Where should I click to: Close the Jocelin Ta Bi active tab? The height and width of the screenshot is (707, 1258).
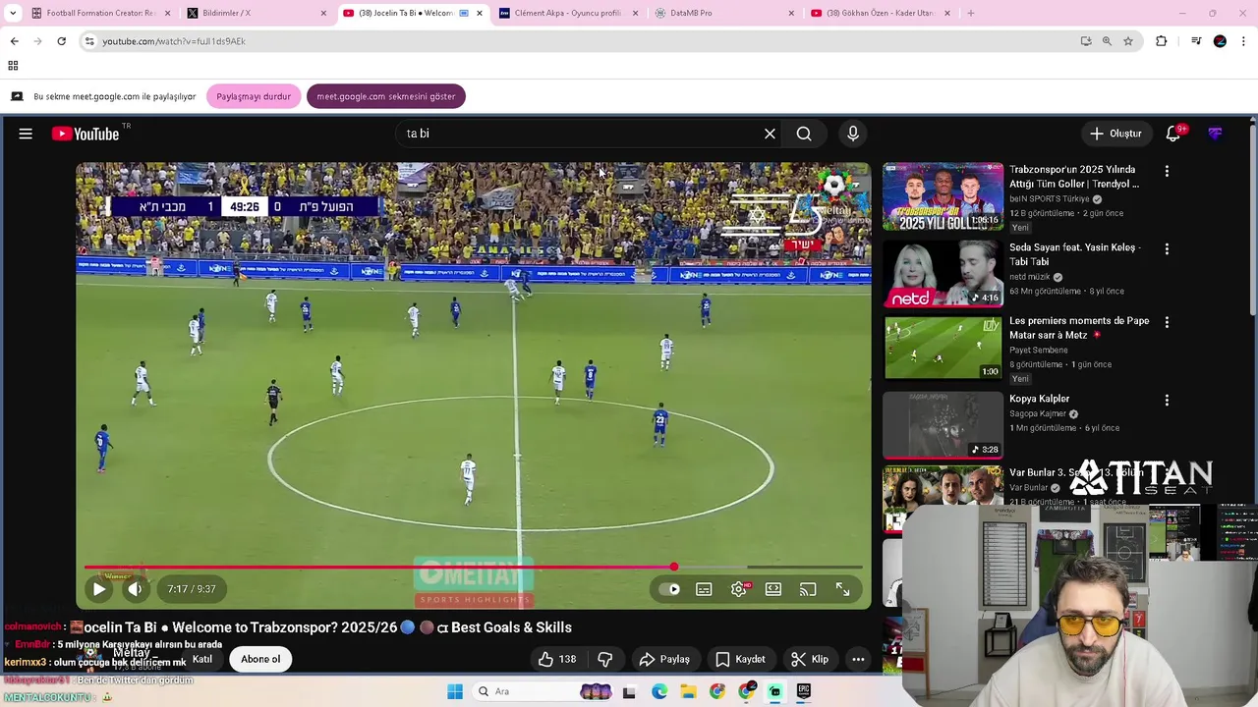(480, 13)
